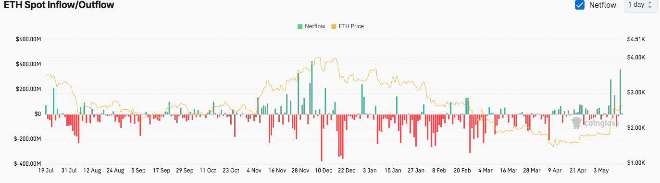Click the 4 Nov date label
The image size is (660, 183).
[x=254, y=170]
